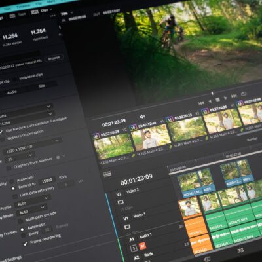Play the timeline forward
This screenshot has height=262, width=262.
coord(225,98)
